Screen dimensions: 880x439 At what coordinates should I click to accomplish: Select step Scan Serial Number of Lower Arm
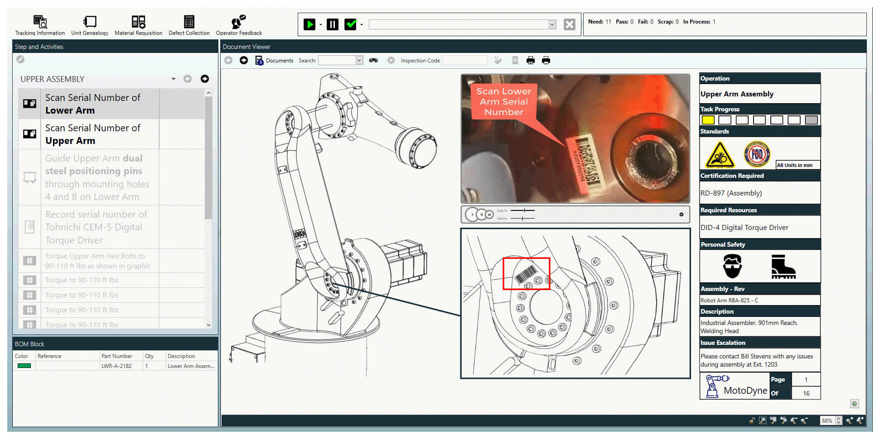[111, 104]
